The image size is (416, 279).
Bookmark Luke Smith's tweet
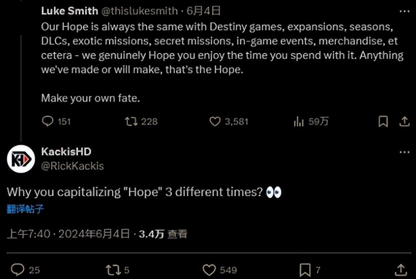[x=383, y=122]
